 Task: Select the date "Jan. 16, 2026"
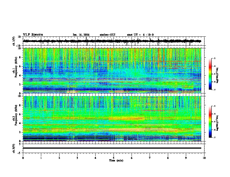click(x=81, y=35)
